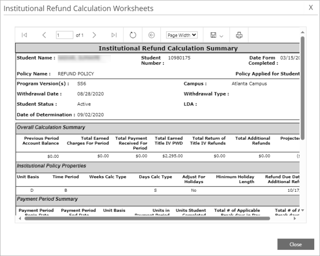Click the Adjust For Holidays value No
This screenshot has height=256, width=320.
(x=194, y=190)
